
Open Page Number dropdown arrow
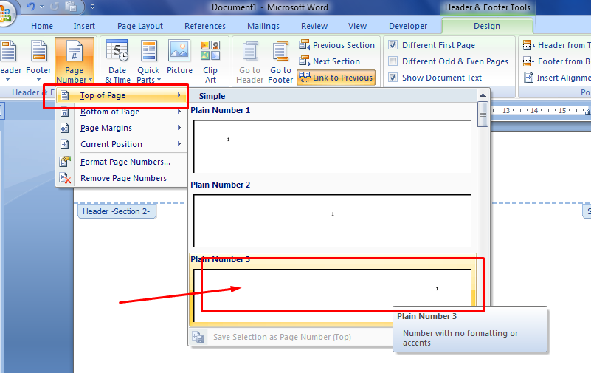[x=90, y=80]
